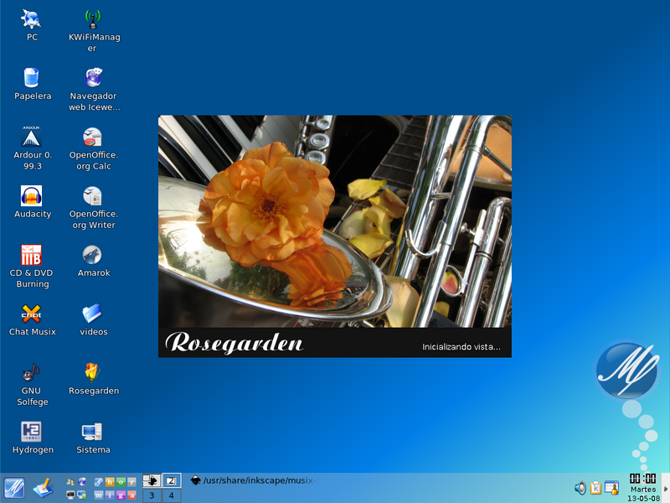Viewport: 670px width, 503px height.
Task: Open KOrganizer alarm tray icon
Action: 612,488
